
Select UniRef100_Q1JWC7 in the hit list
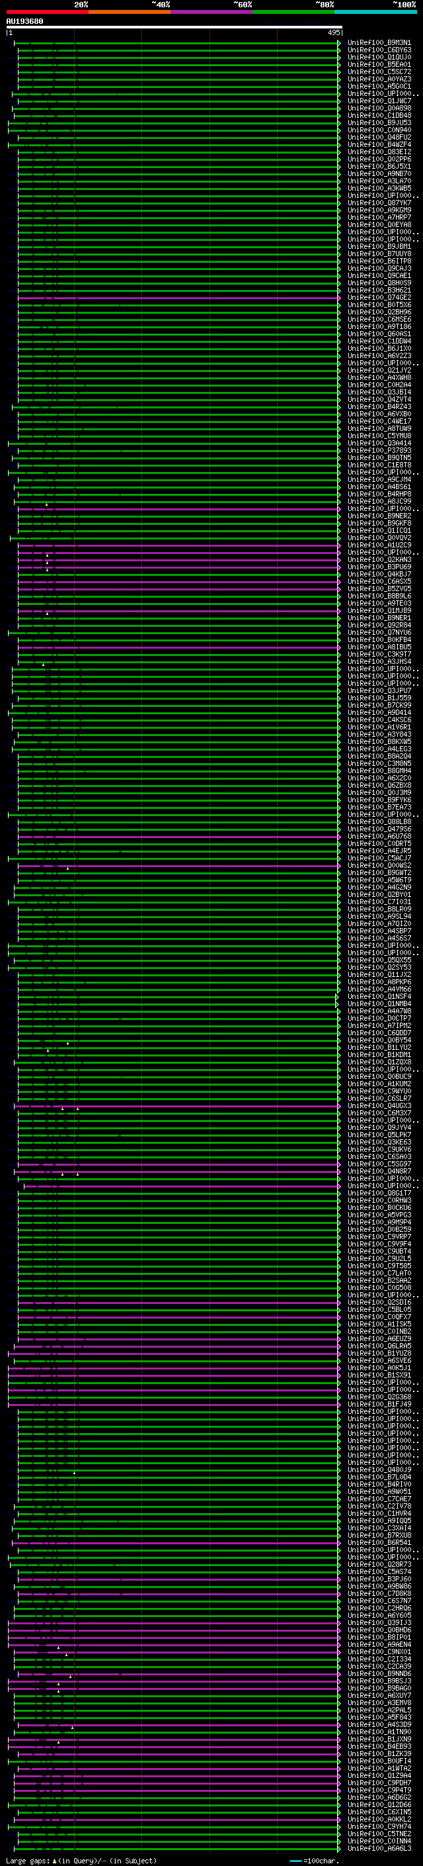click(379, 101)
